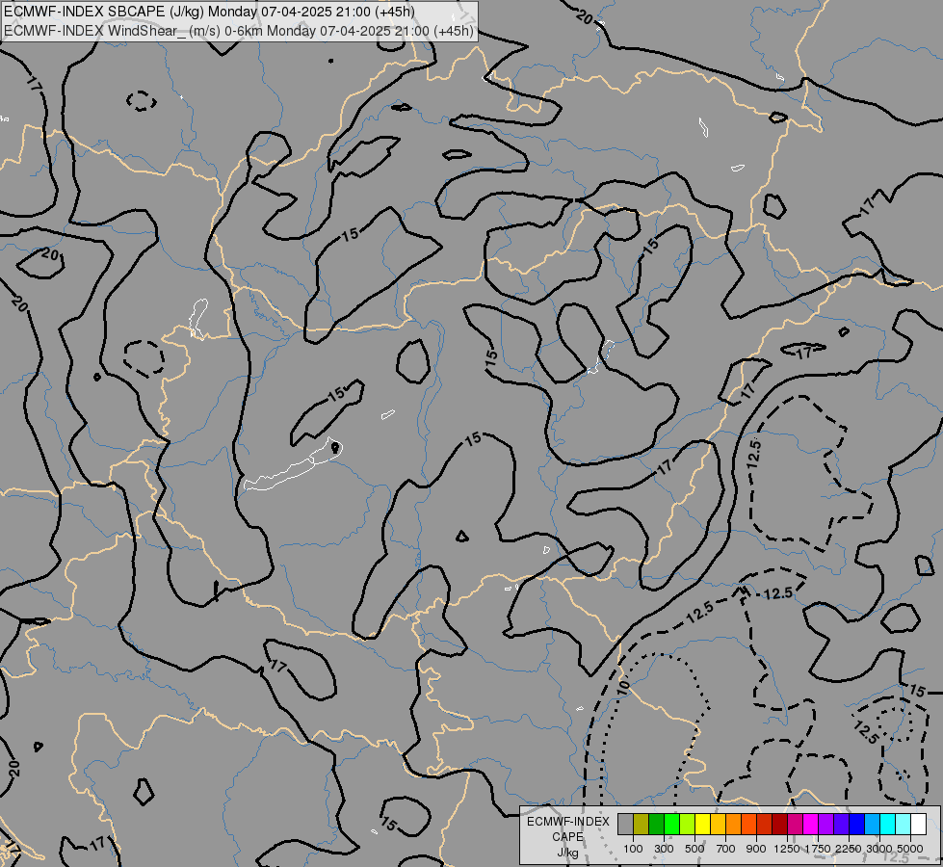This screenshot has height=867, width=943.
Task: Click the ECMWF-INDEX legend heading
Action: 567,822
